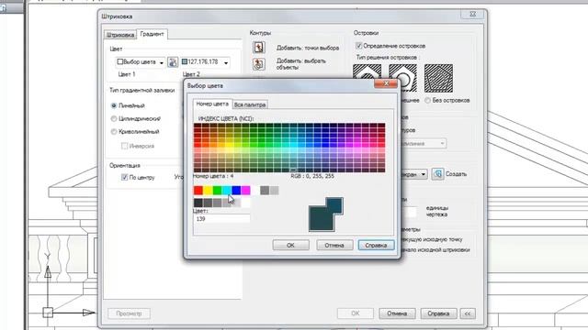Close the Штриховка dialog window
The height and width of the screenshot is (330, 588).
click(473, 14)
